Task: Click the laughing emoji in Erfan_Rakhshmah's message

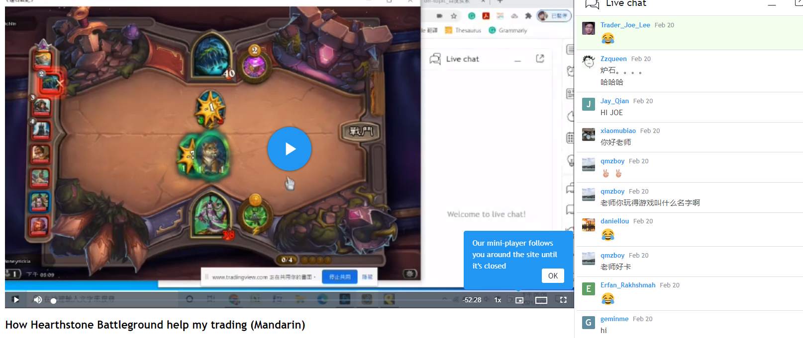Action: (607, 298)
